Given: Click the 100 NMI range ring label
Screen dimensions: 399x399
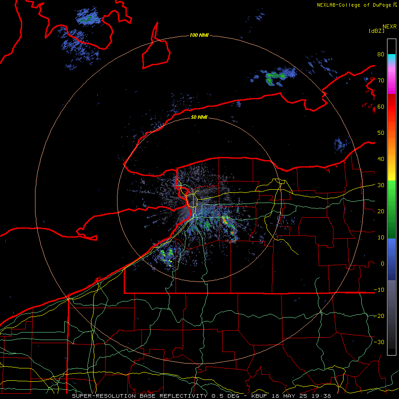Looking at the screenshot, I should 199,35.
